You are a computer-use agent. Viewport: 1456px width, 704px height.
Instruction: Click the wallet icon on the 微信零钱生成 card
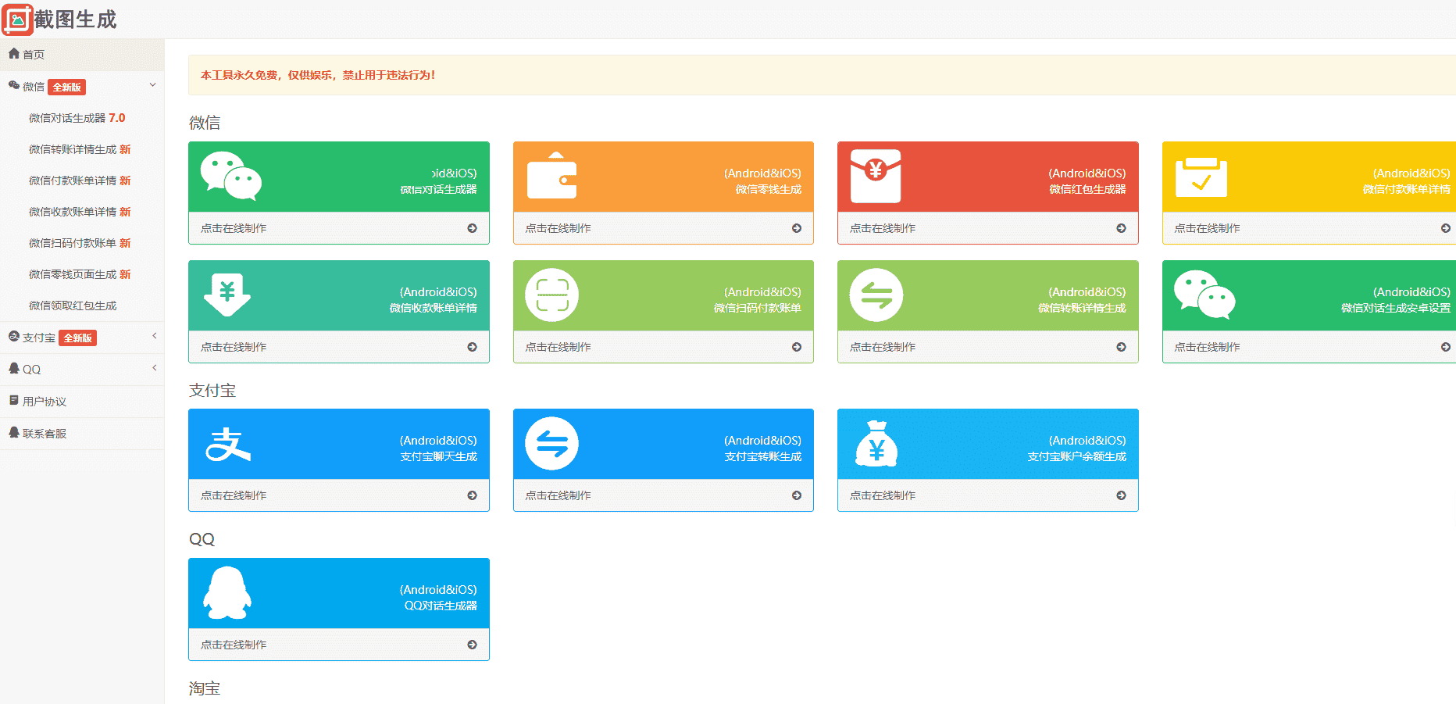551,176
